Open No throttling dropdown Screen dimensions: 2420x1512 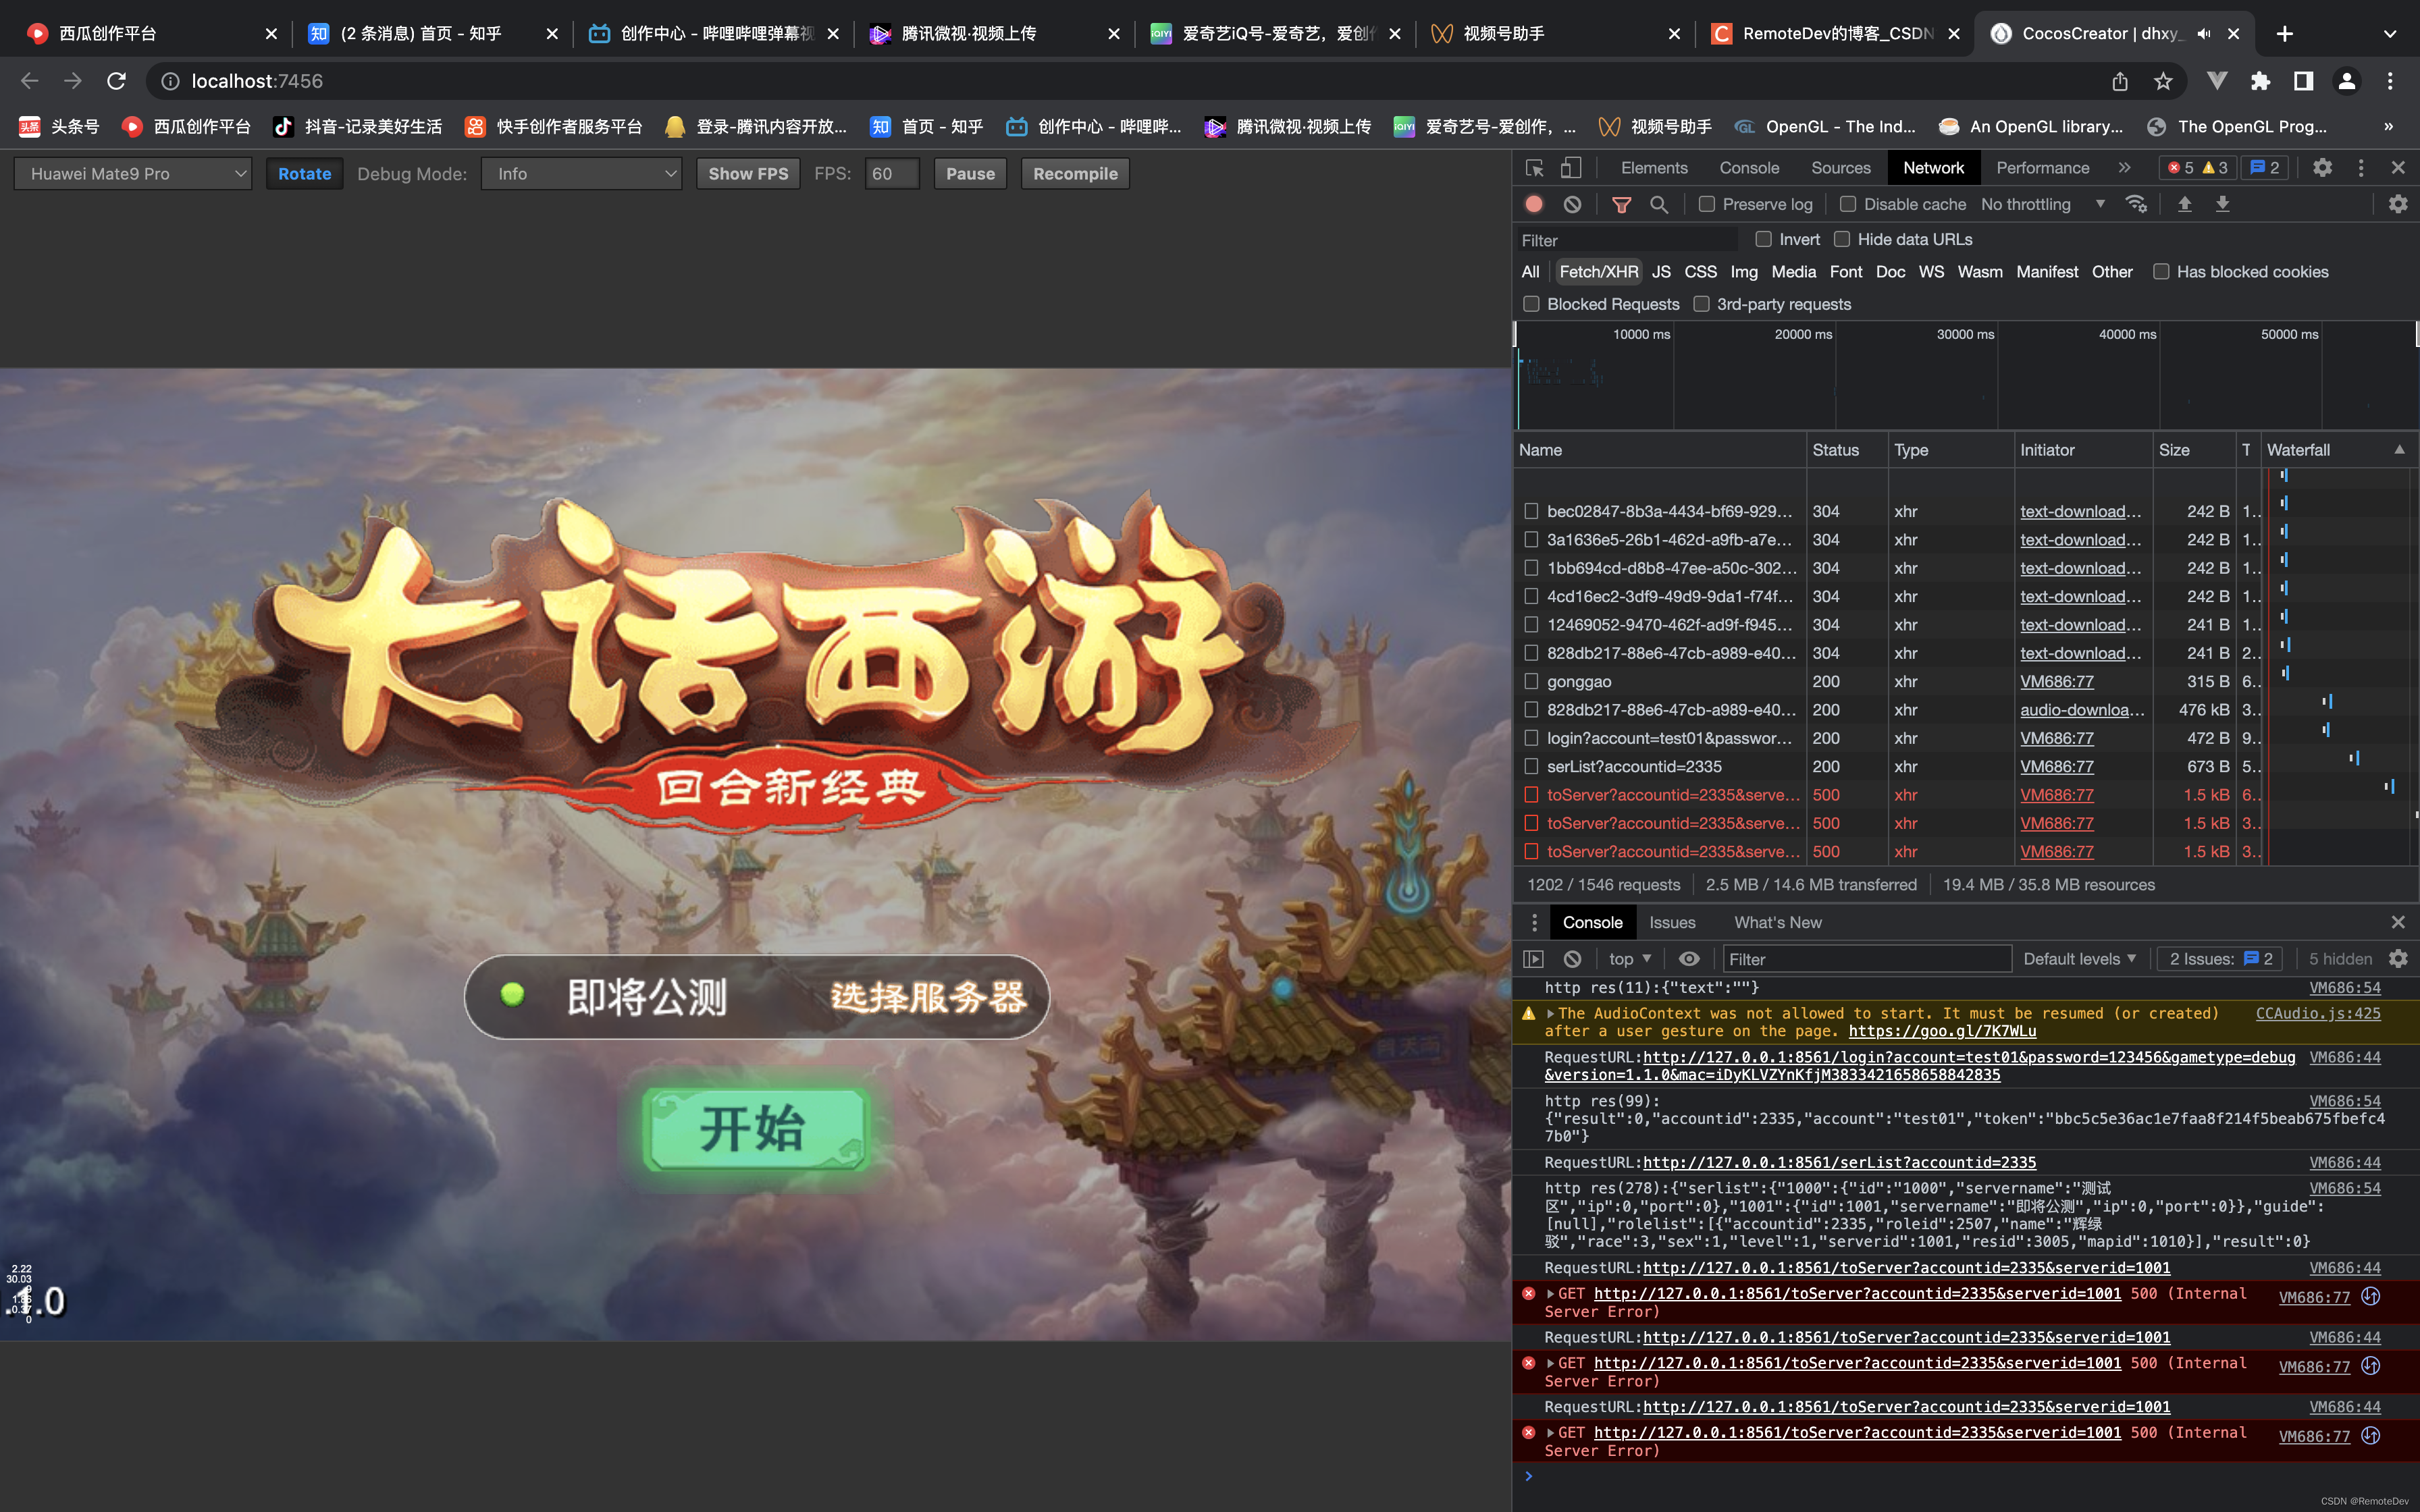point(2042,204)
